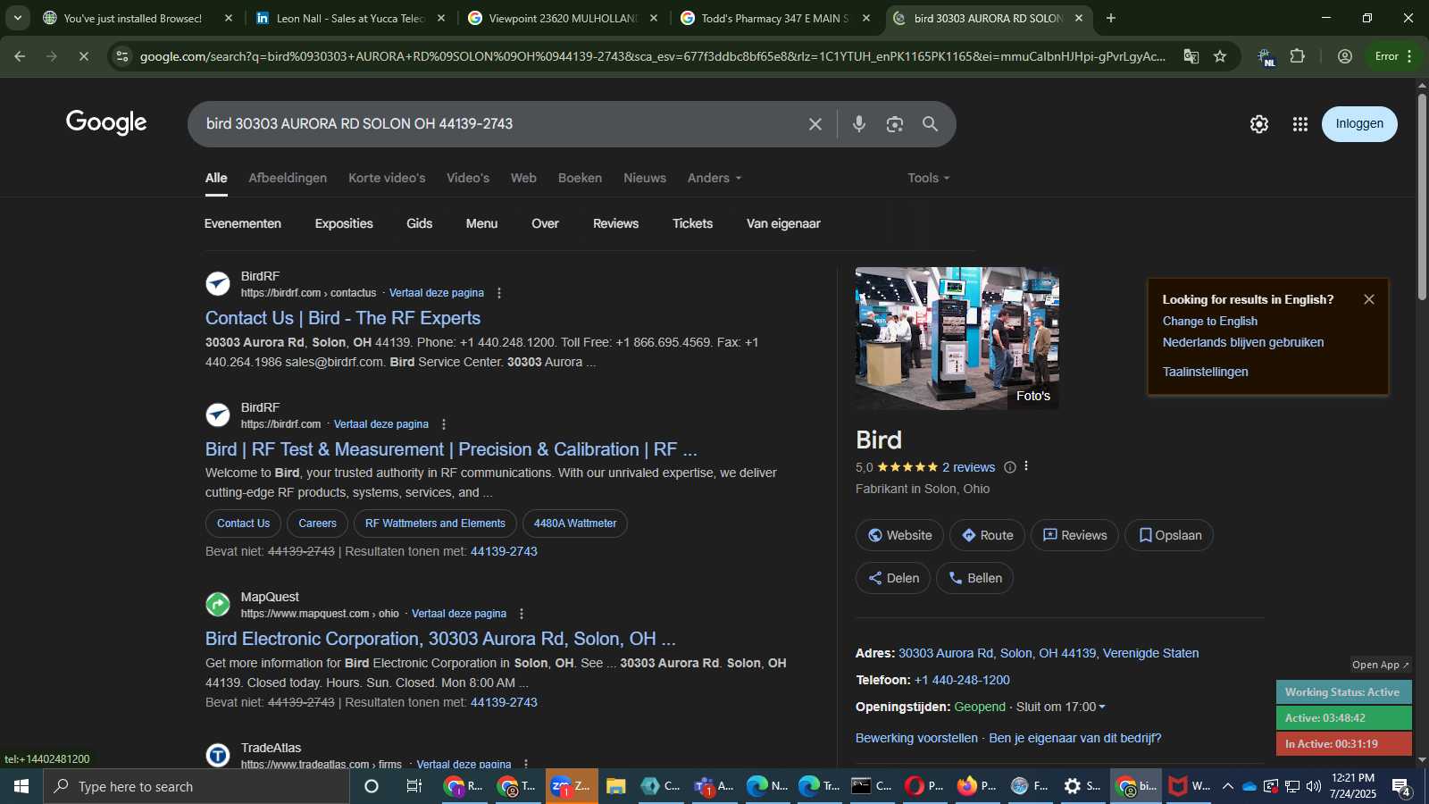The width and height of the screenshot is (1429, 804).
Task: Open Chrome three-dot menu
Action: [1409, 56]
